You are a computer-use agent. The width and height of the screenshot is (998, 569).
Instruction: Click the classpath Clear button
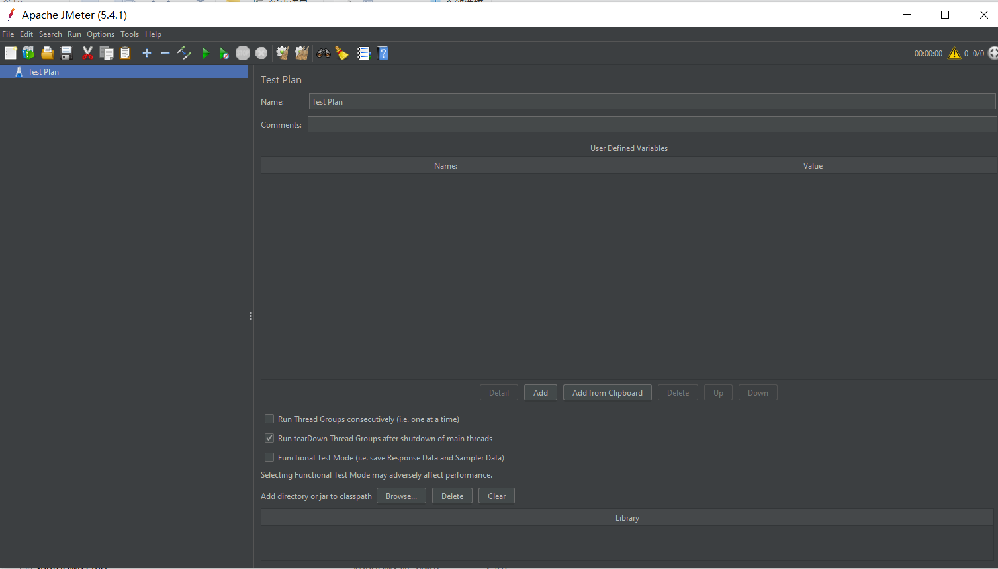[x=496, y=496]
